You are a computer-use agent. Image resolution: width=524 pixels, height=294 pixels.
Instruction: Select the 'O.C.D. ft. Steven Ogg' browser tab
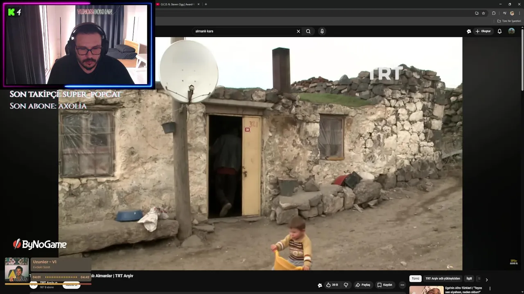[x=177, y=4]
